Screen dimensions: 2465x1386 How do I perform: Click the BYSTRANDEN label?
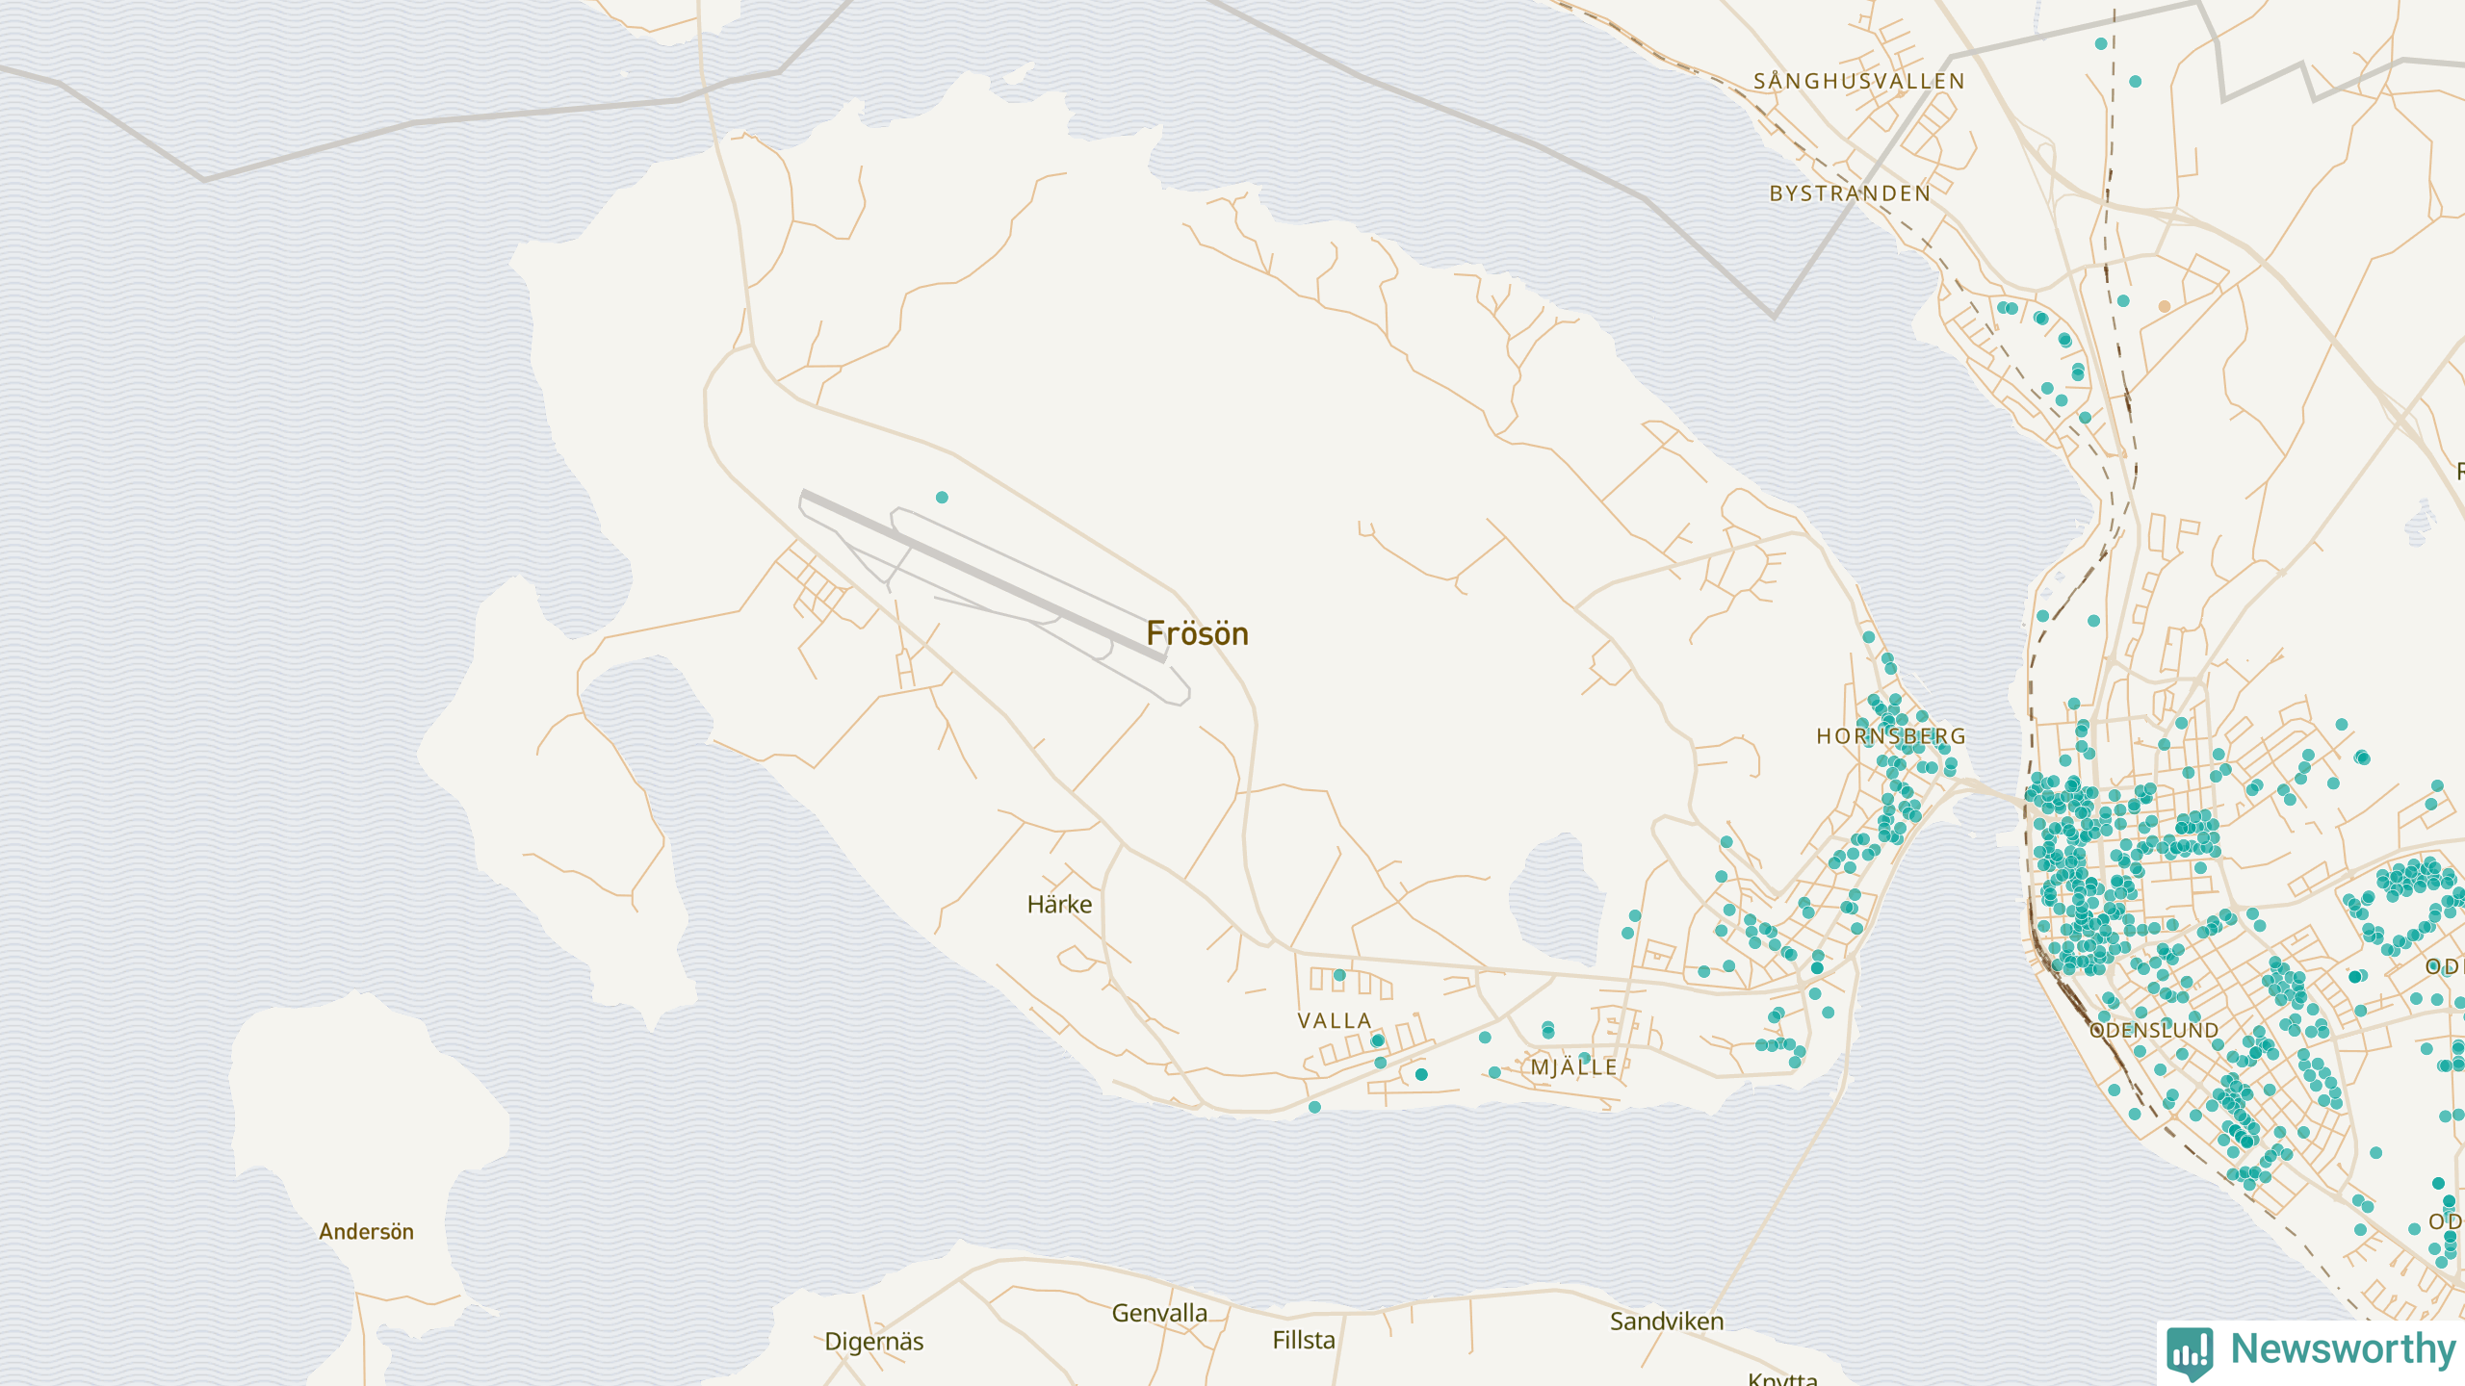pos(1850,193)
